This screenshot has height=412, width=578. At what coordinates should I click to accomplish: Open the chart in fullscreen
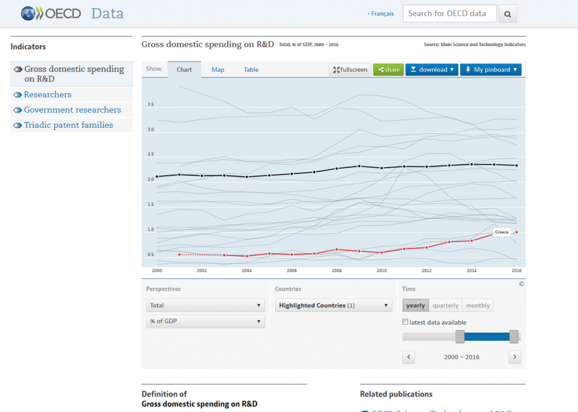click(x=350, y=69)
